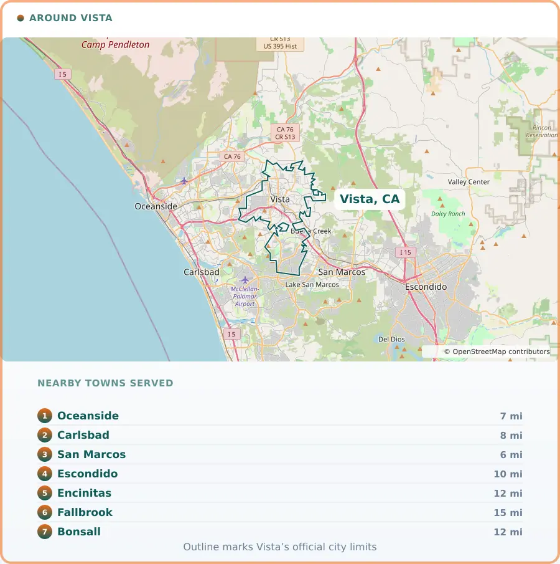Click the Rincon Reservation map label
The width and height of the screenshot is (560, 564).
point(542,131)
